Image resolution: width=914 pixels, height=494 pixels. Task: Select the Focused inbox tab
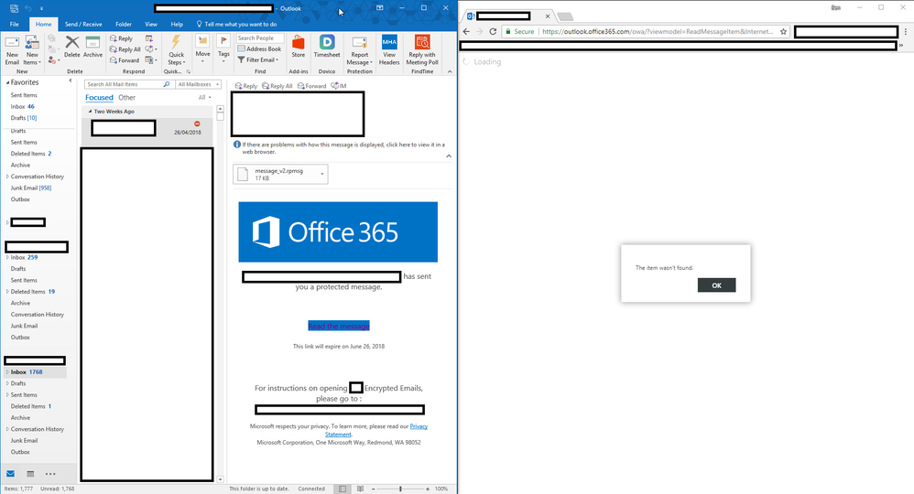[99, 98]
